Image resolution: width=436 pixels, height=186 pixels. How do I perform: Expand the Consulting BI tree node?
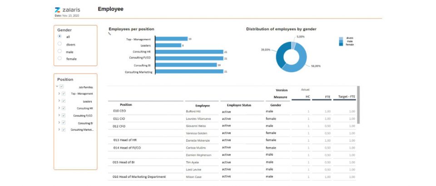pyautogui.click(x=59, y=123)
